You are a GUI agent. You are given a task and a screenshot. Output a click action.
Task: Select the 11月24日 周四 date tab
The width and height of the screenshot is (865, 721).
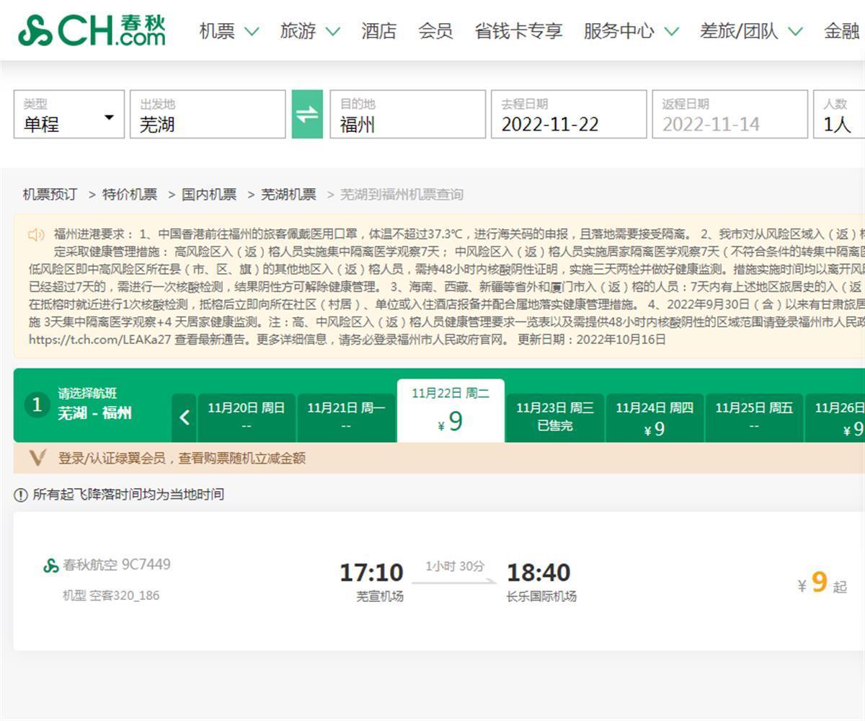[655, 418]
